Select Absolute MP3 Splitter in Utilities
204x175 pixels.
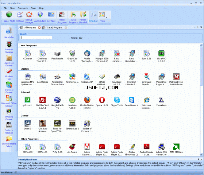(x=28, y=79)
